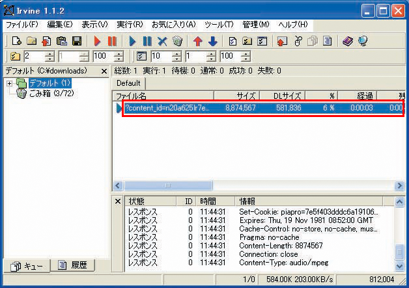Click the Content-Type: audio/mpeg log line
The width and height of the screenshot is (409, 288).
283,263
